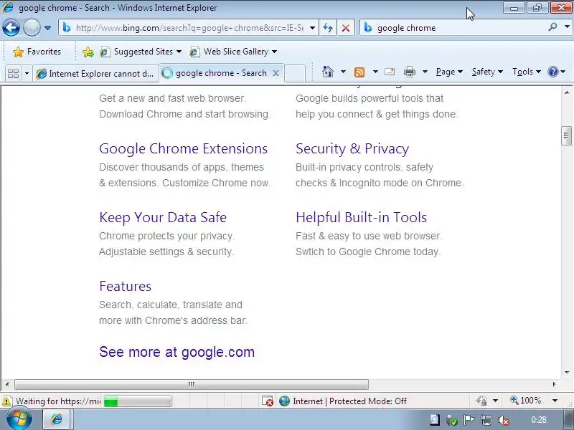Click the Home page icon
574x430 pixels.
(328, 72)
